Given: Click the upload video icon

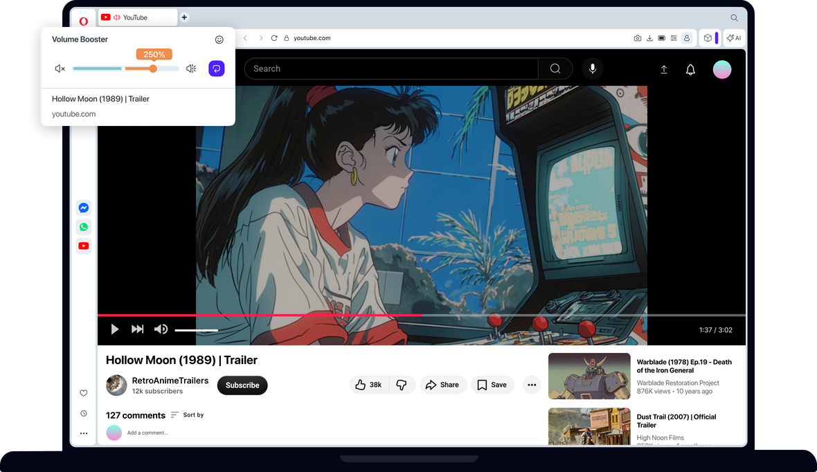Looking at the screenshot, I should 664,69.
